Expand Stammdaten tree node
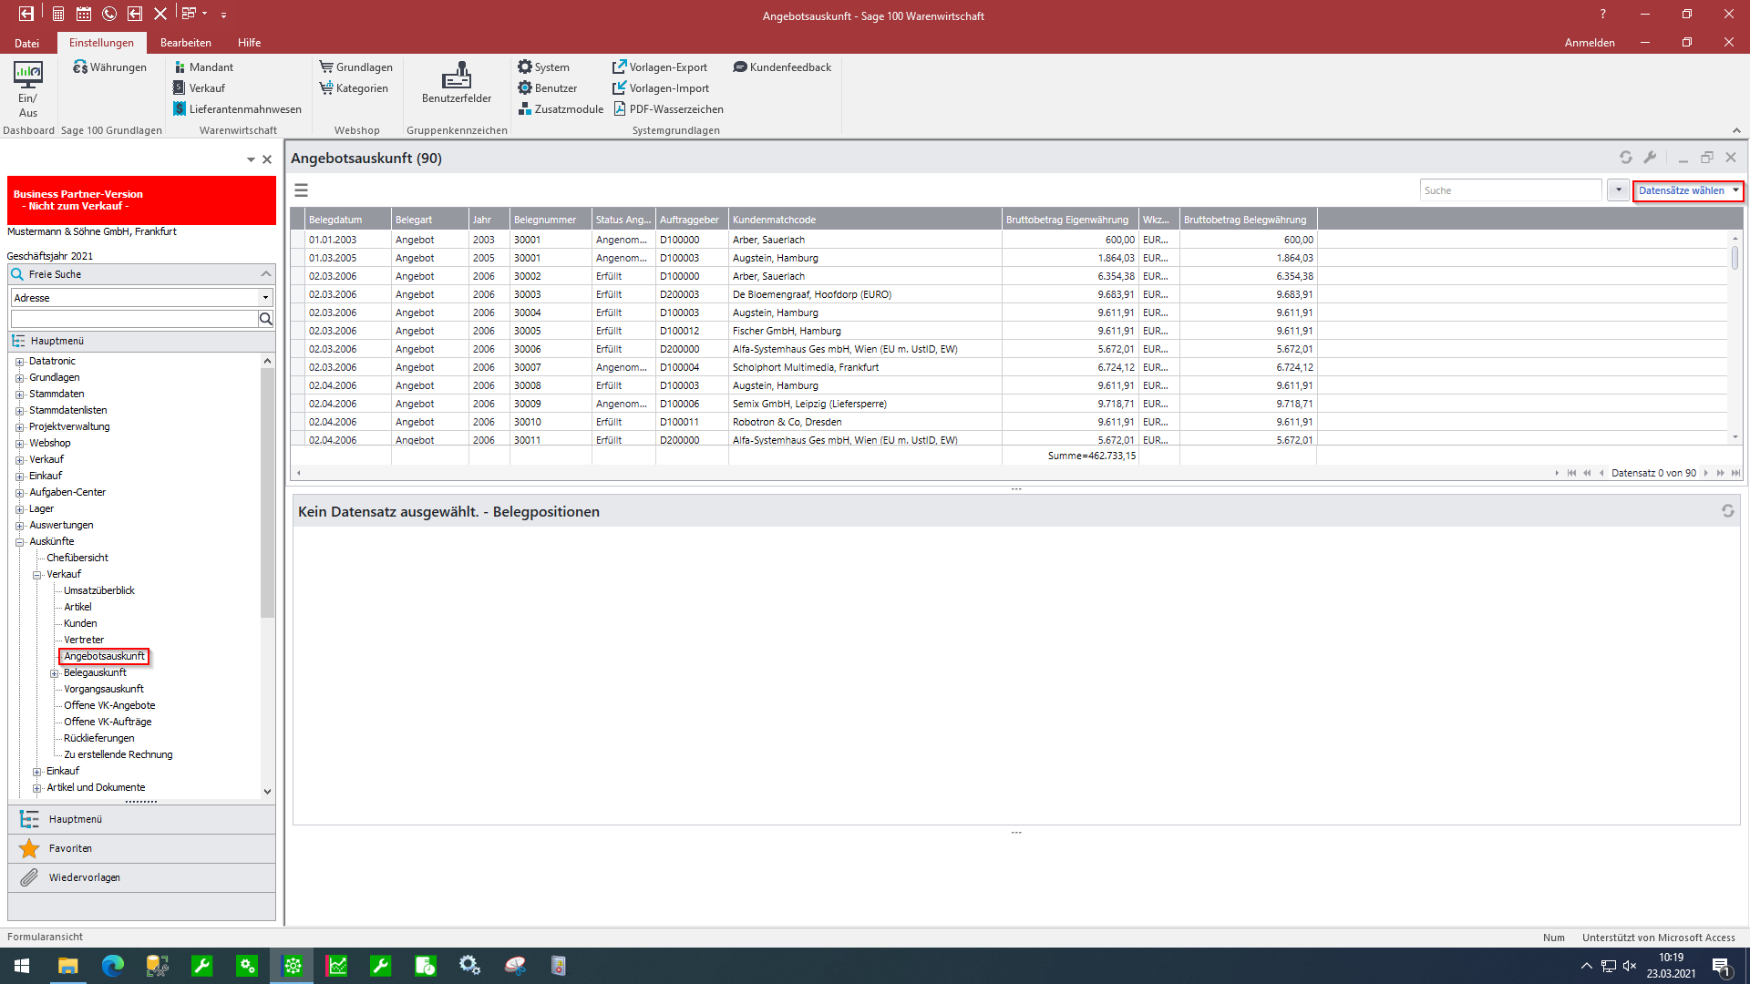Viewport: 1750px width, 984px height. [x=19, y=395]
